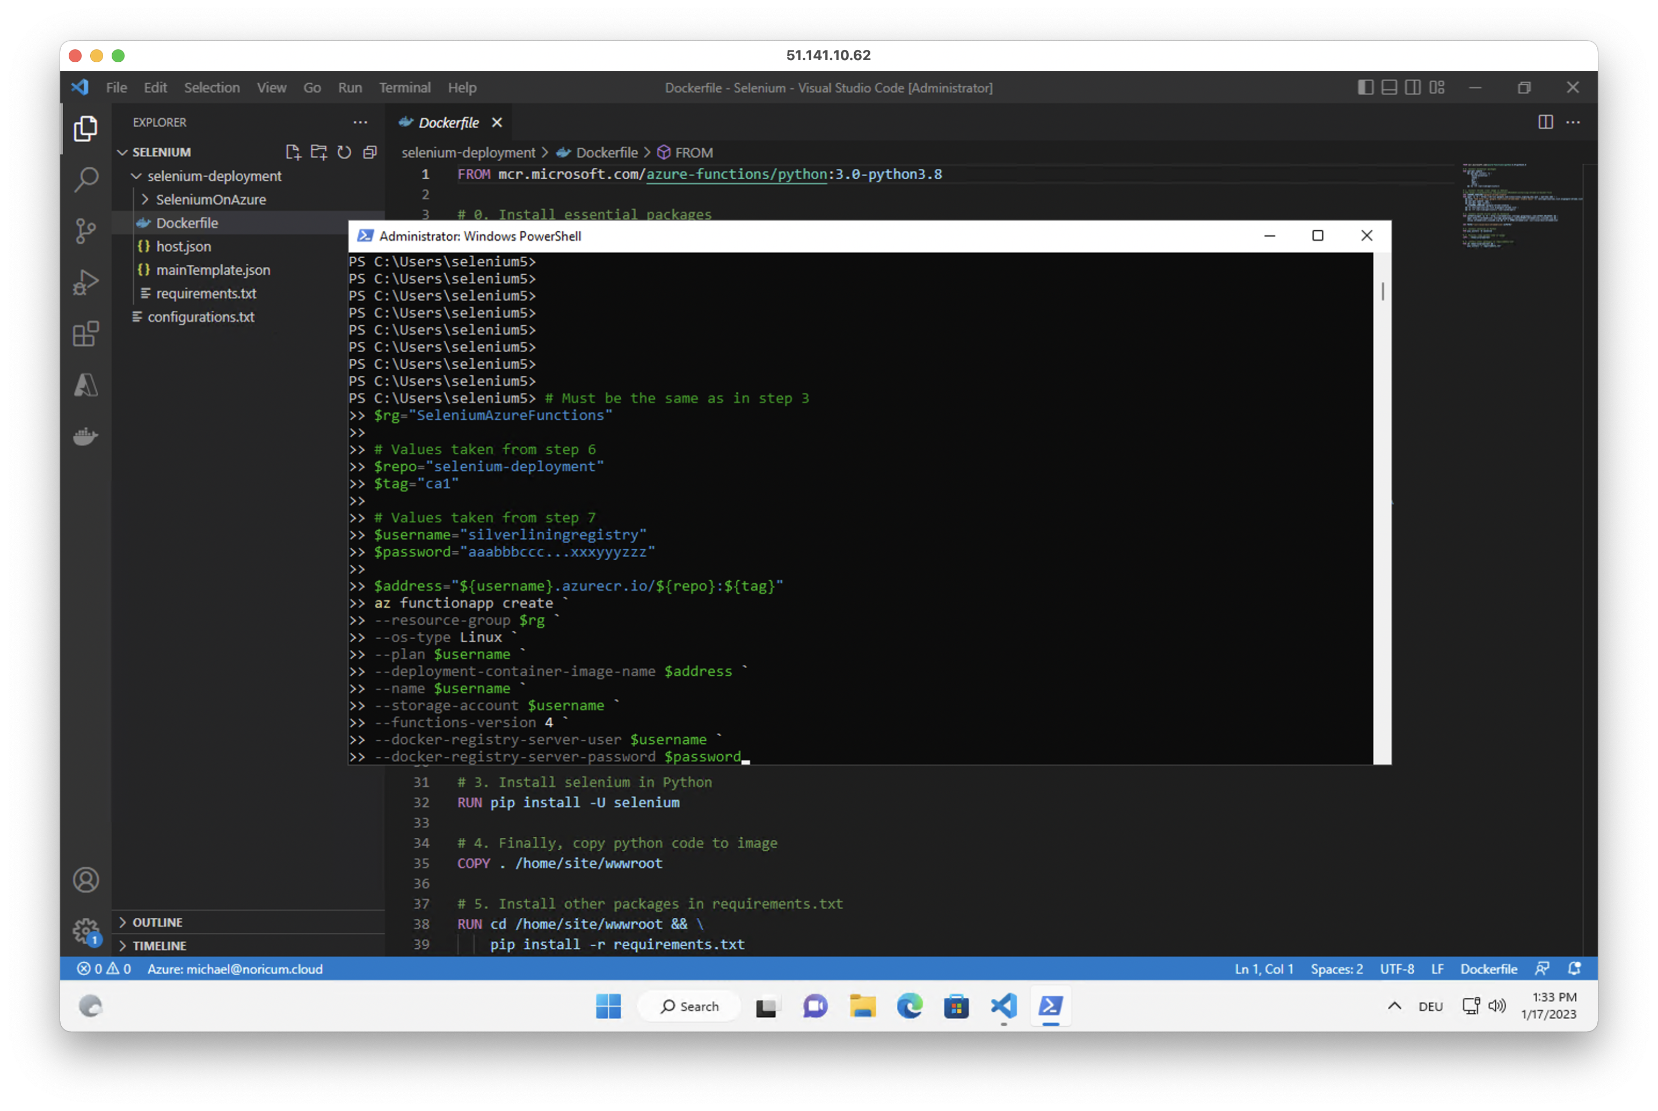Open the Extensions view icon
1658x1111 pixels.
point(86,334)
